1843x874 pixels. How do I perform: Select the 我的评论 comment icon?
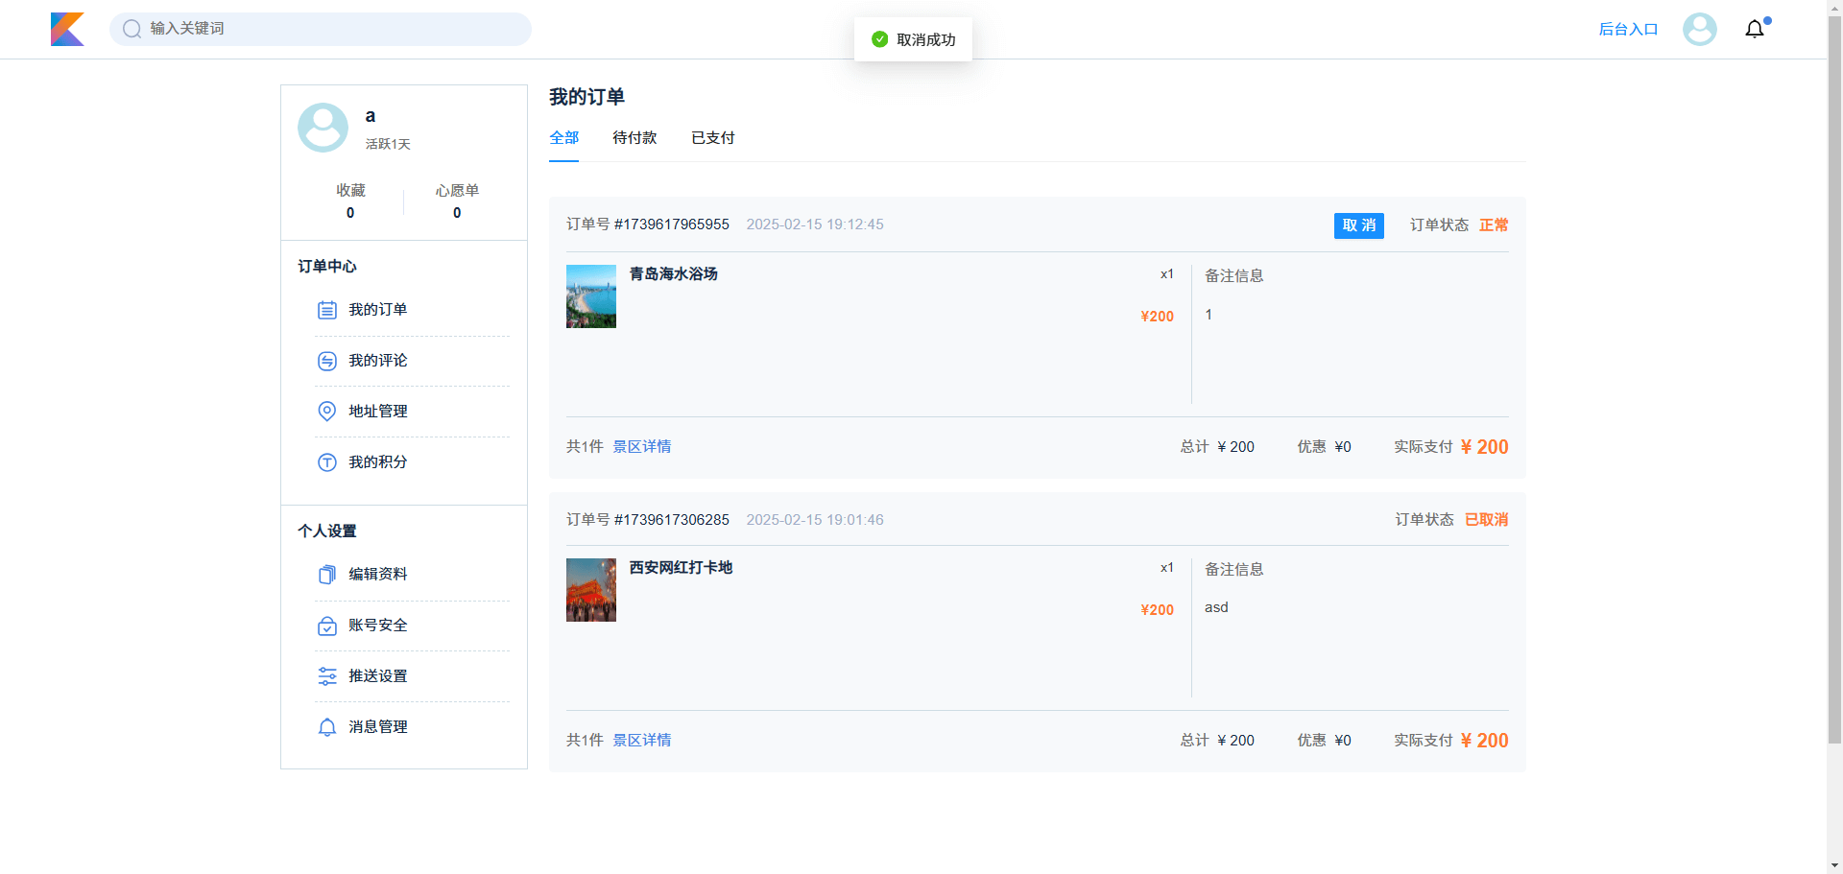coord(326,361)
